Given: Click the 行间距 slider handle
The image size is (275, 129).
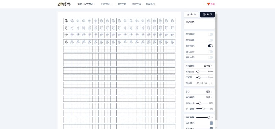Looking at the screenshot, I should point(199,77).
